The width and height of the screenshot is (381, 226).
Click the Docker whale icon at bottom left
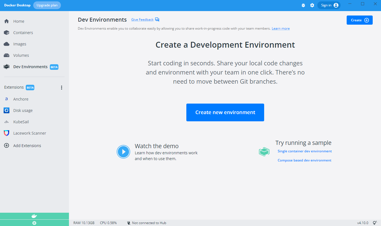tap(34, 216)
